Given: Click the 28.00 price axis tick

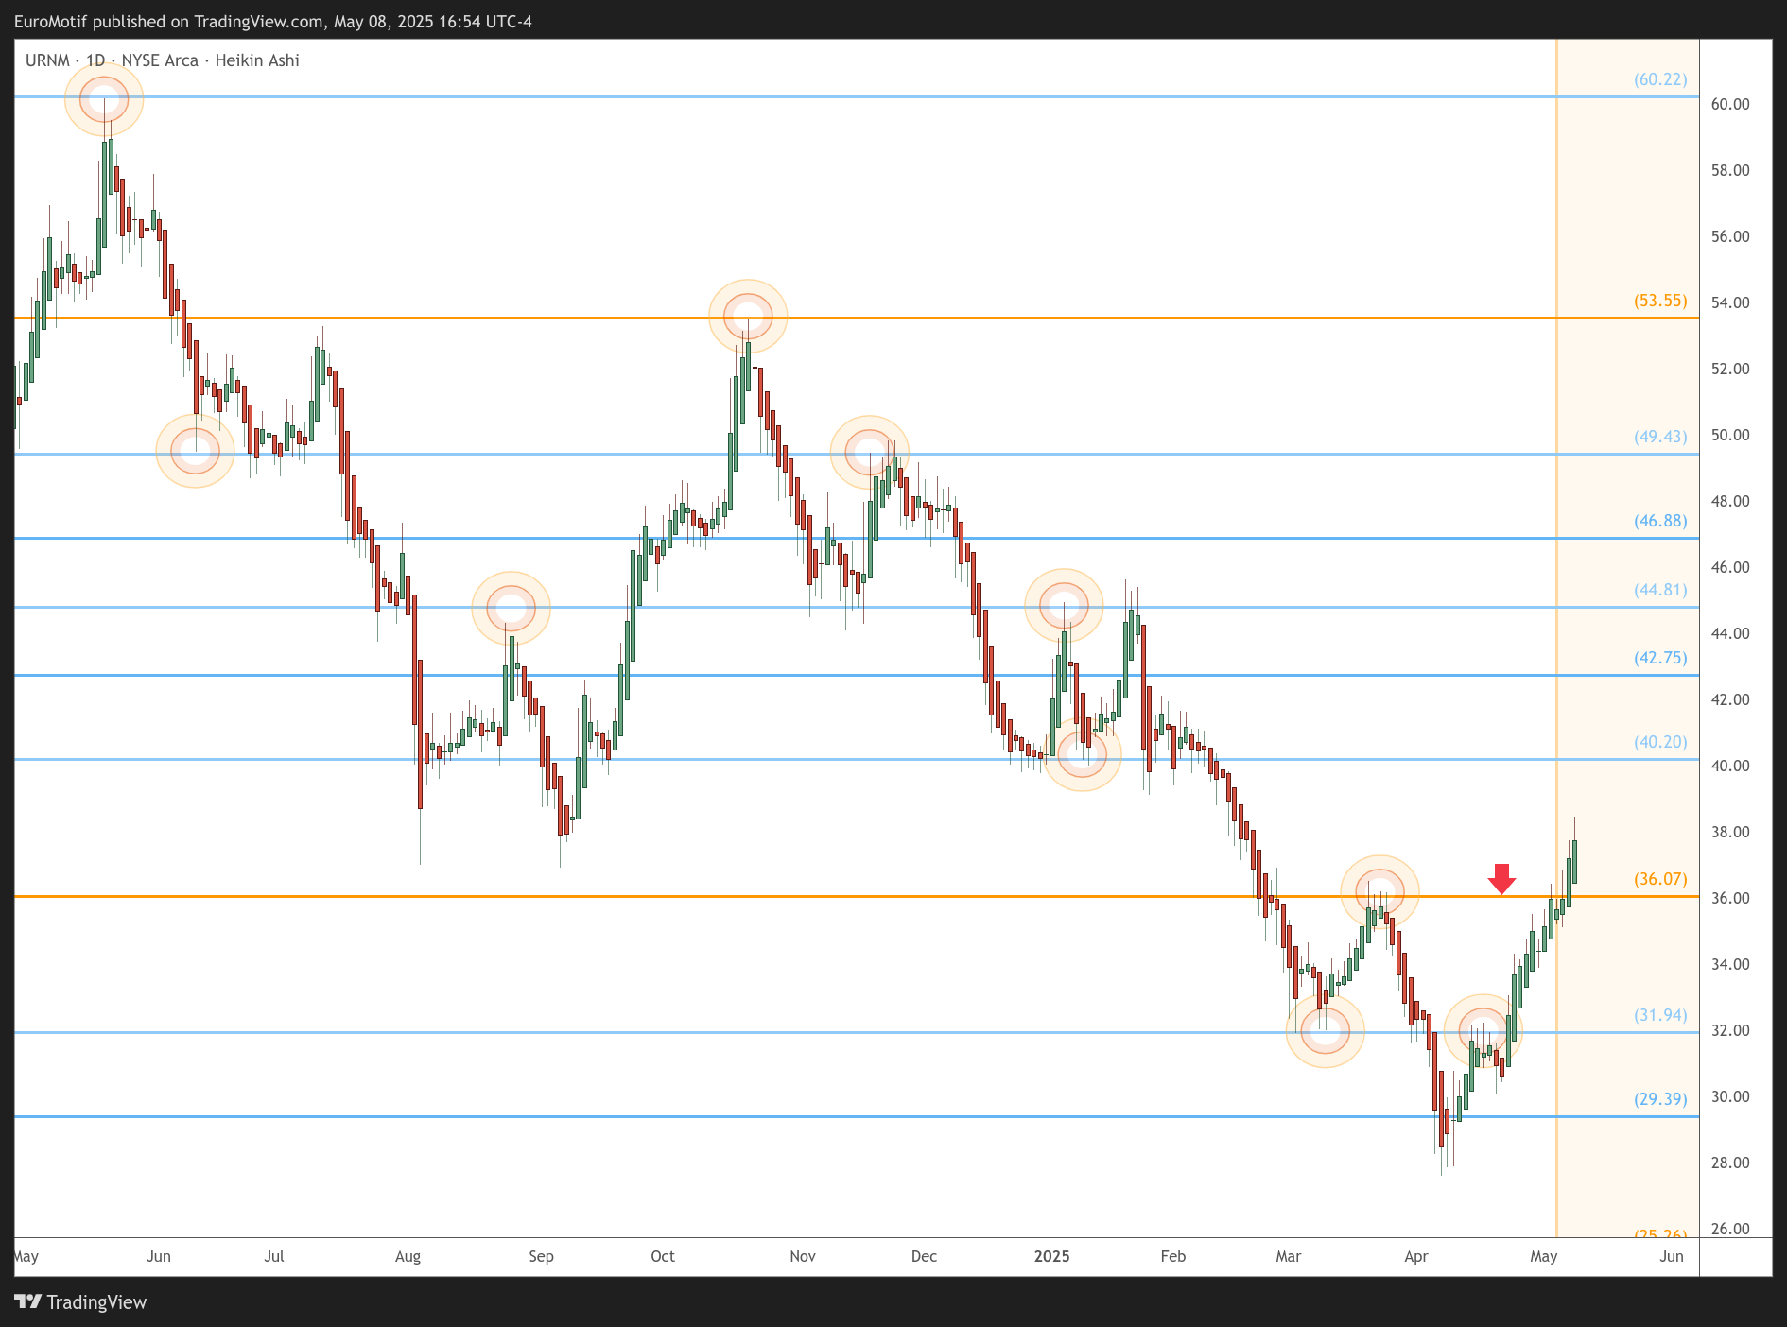Looking at the screenshot, I should pos(1730,1163).
